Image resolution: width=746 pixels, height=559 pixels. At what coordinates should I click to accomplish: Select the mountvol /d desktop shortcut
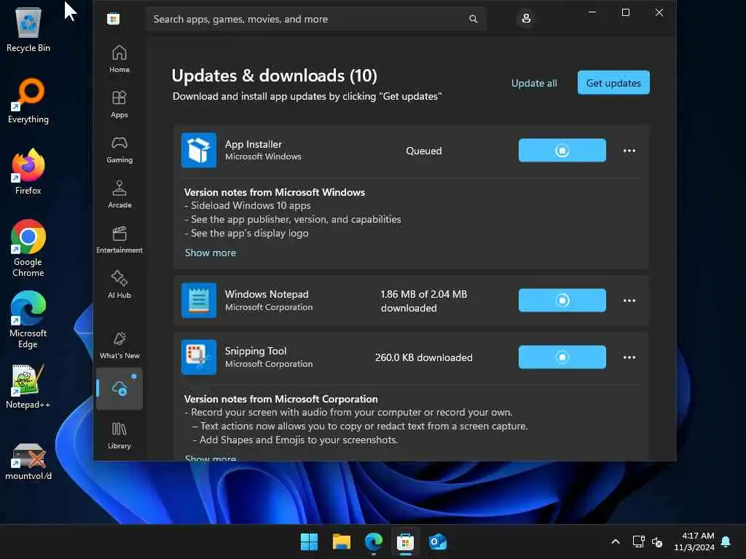tap(28, 460)
